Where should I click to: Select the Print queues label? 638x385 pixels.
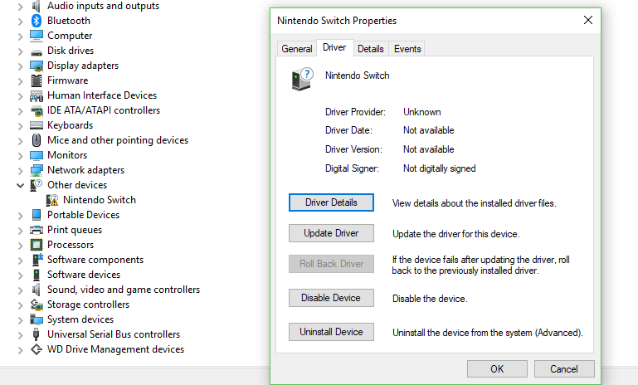coord(75,230)
